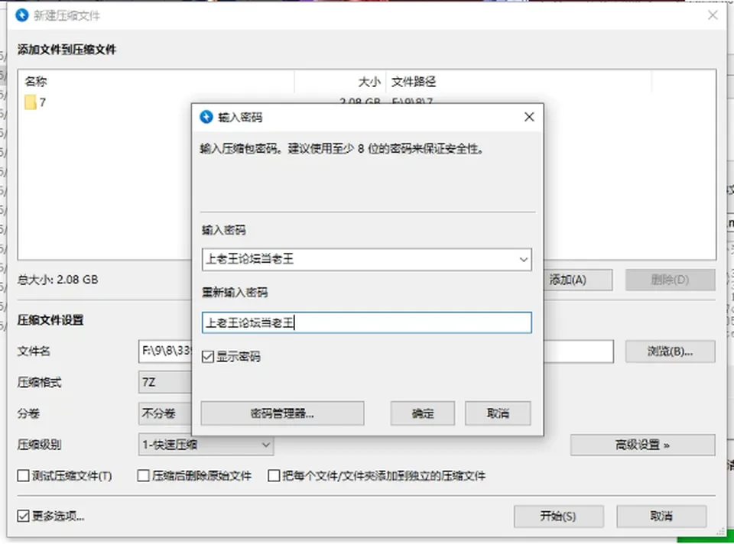Focus the 重新输入密码 text field
The image size is (734, 544).
(x=366, y=322)
